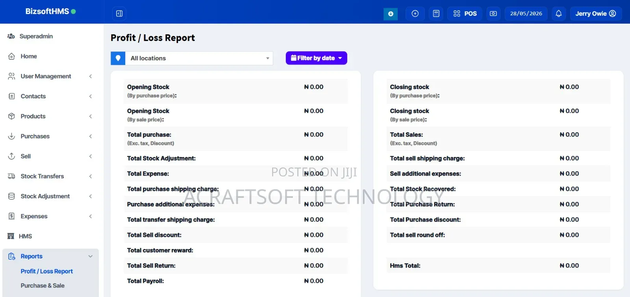Open Filter by date button
Screen dimensions: 630x297
(316, 58)
